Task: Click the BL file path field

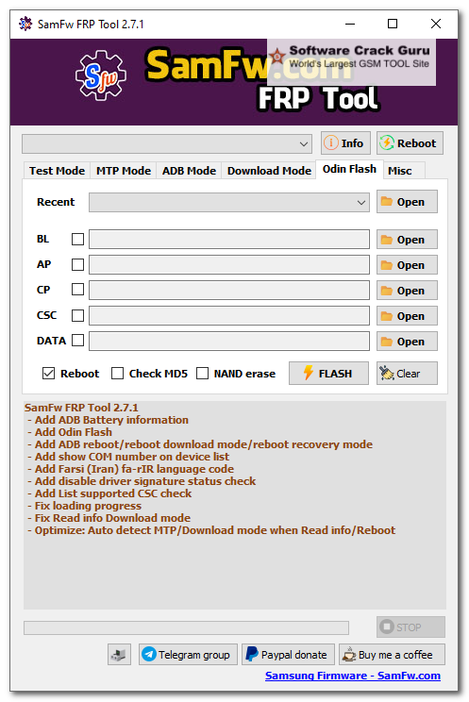Action: click(229, 240)
